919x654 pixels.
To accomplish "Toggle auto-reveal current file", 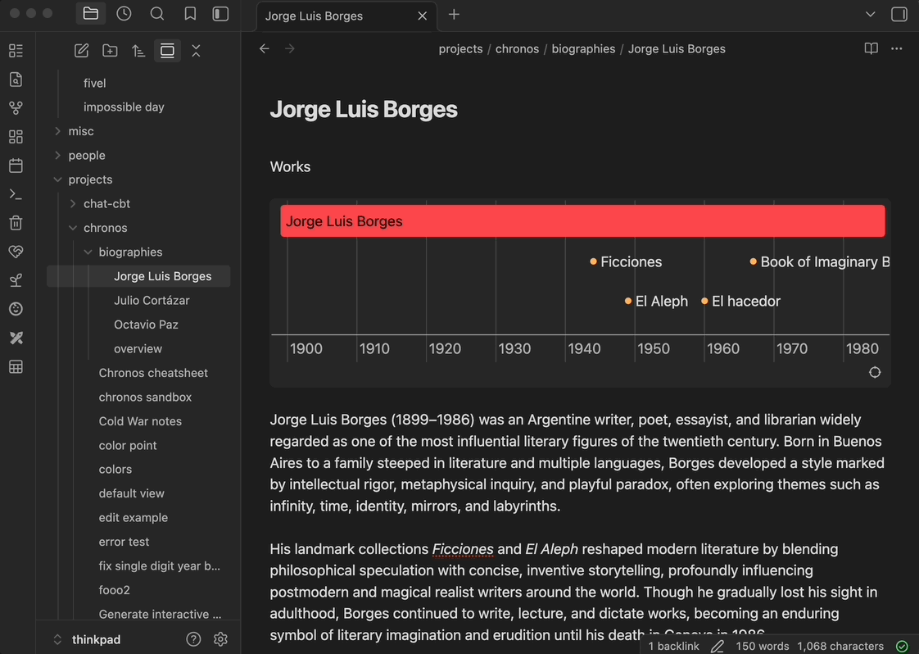I will [167, 51].
